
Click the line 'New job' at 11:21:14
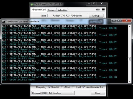click(49, 26)
